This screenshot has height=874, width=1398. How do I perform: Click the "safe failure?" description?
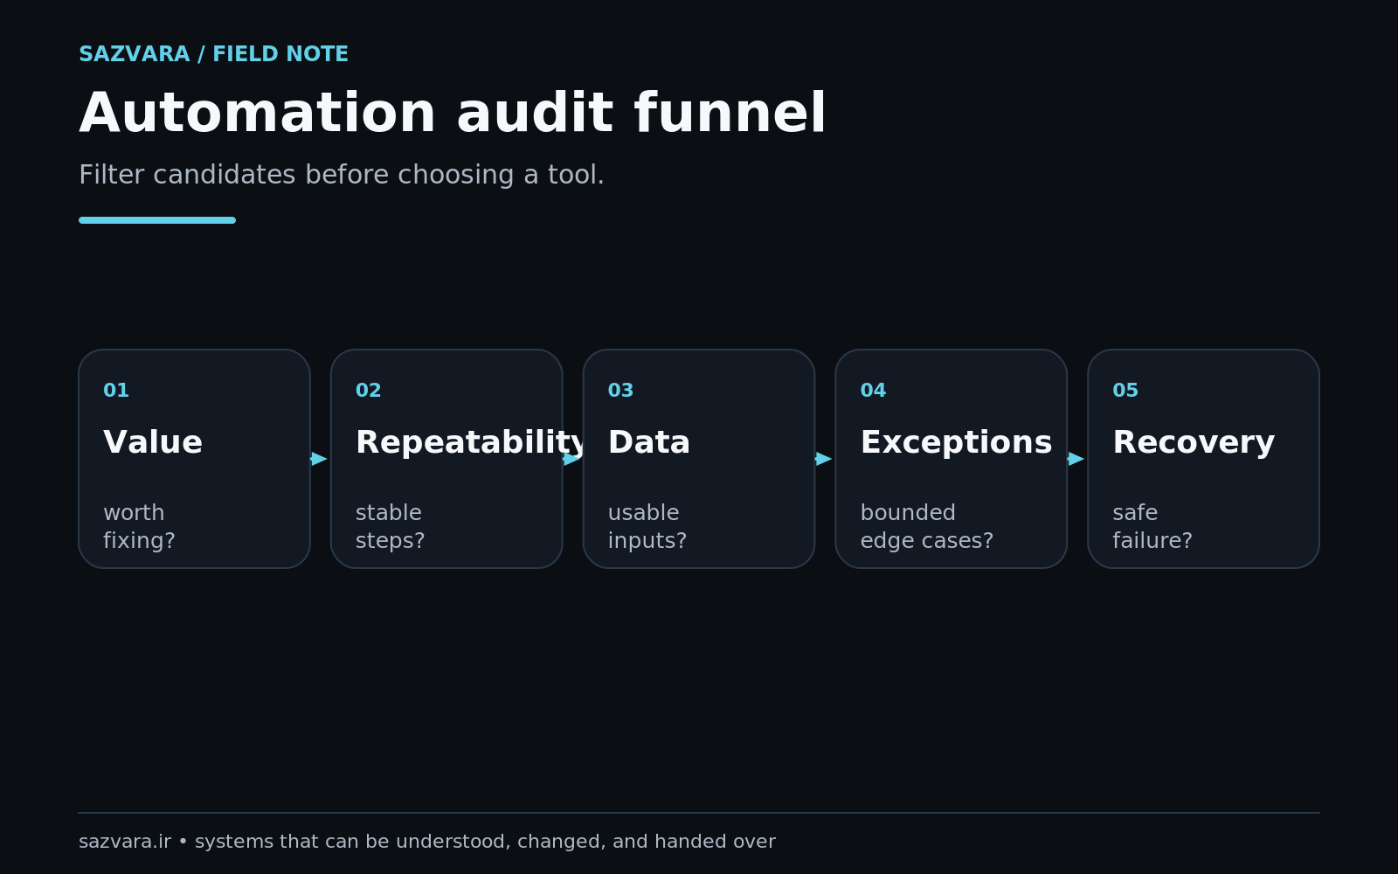click(1152, 526)
